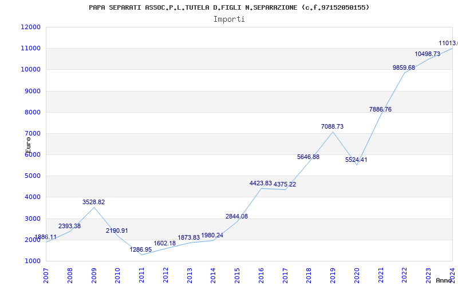Image resolution: width=458 pixels, height=286 pixels.
Task: Select x-axis year 2023
Action: (x=428, y=276)
